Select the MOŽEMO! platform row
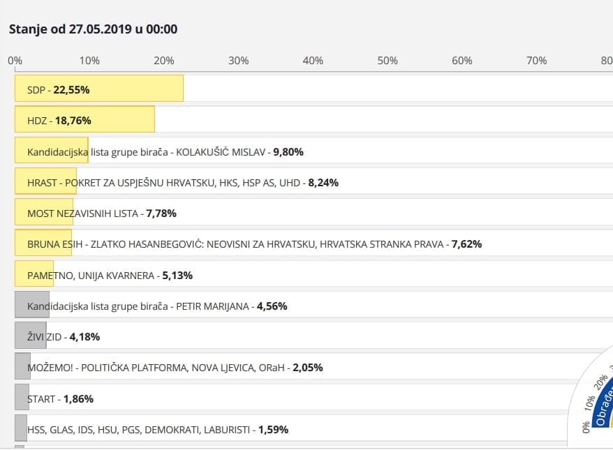 click(x=175, y=367)
